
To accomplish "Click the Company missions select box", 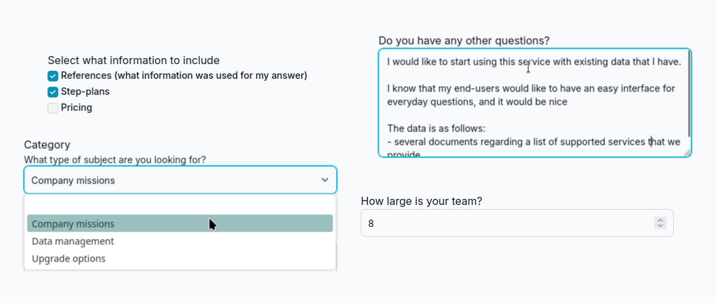I will pos(174,180).
